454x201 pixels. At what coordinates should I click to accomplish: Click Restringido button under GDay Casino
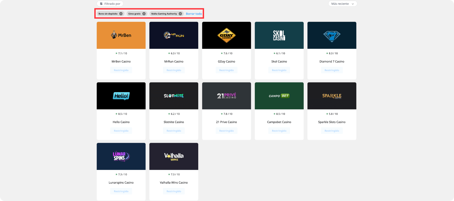[226, 70]
